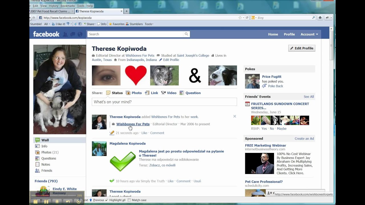Open Notes in left sidebar
365x205 pixels.
coord(46,164)
